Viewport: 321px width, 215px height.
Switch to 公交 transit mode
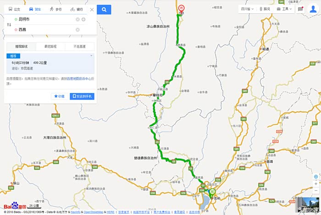point(14,9)
